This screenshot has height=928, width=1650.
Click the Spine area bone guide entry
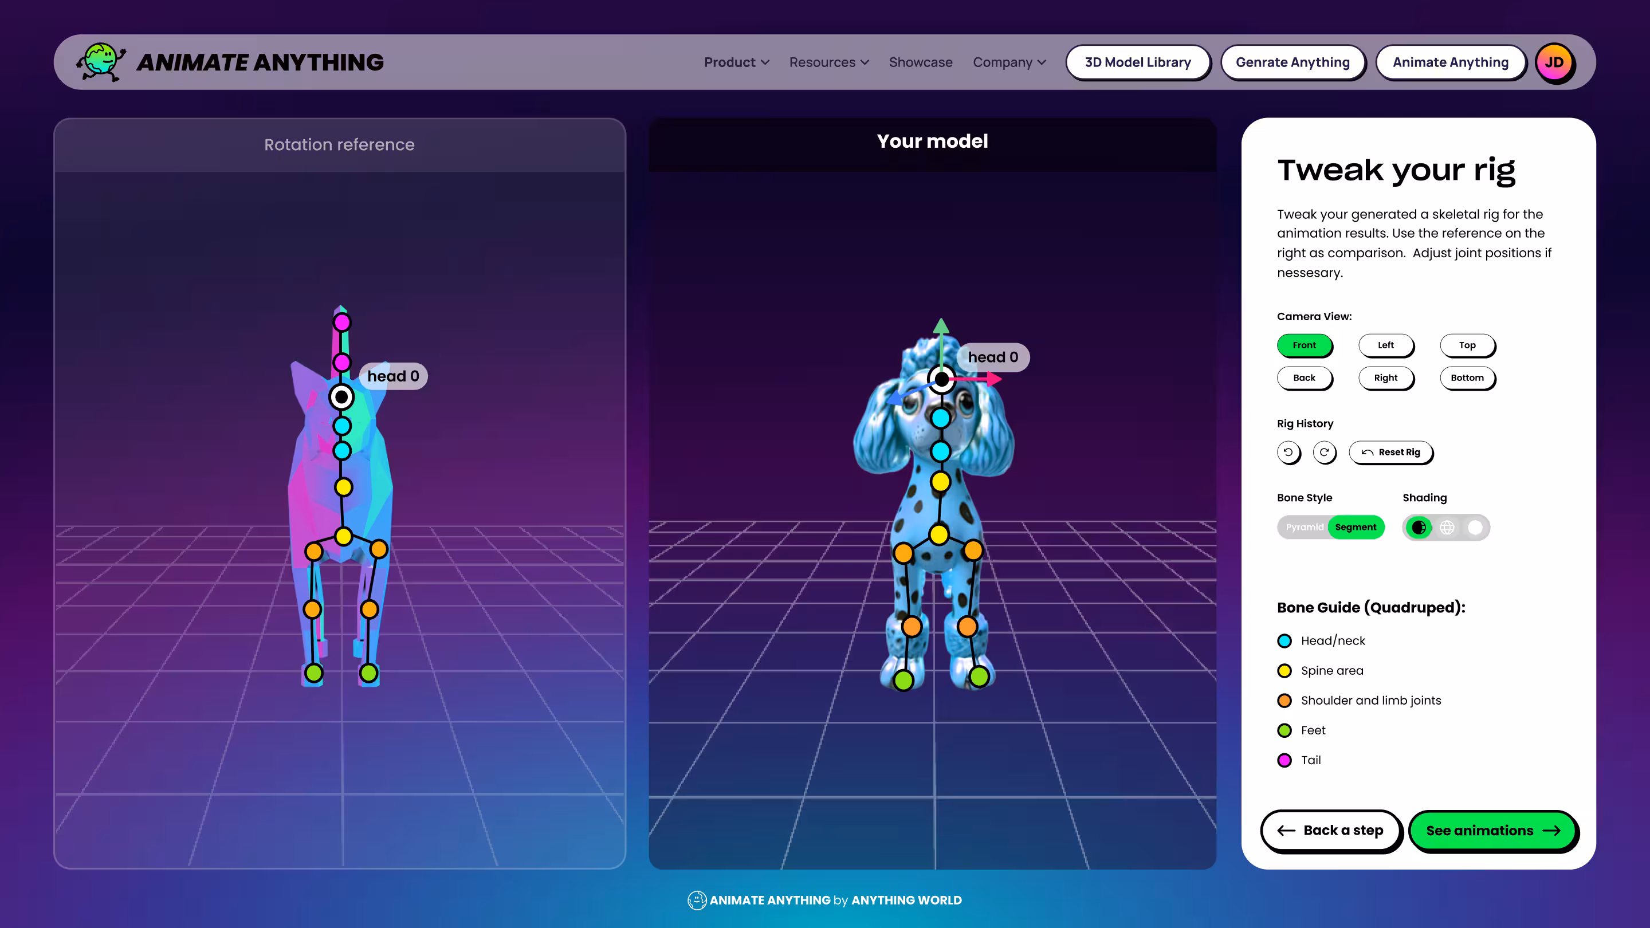coord(1320,671)
